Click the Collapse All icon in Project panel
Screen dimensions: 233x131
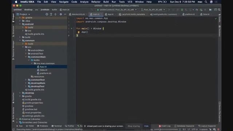point(55,14)
